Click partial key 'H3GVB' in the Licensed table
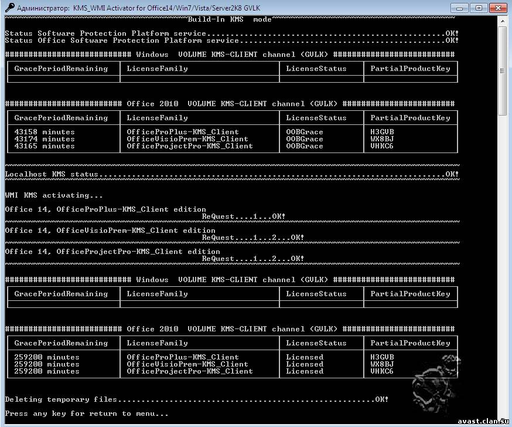 [382, 357]
